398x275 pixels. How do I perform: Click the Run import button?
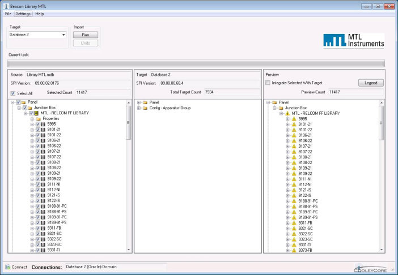point(86,35)
